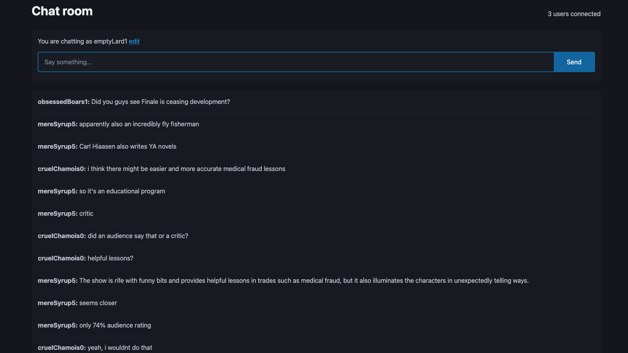
Task: Click the 74% audience rating message
Action: tap(115, 325)
